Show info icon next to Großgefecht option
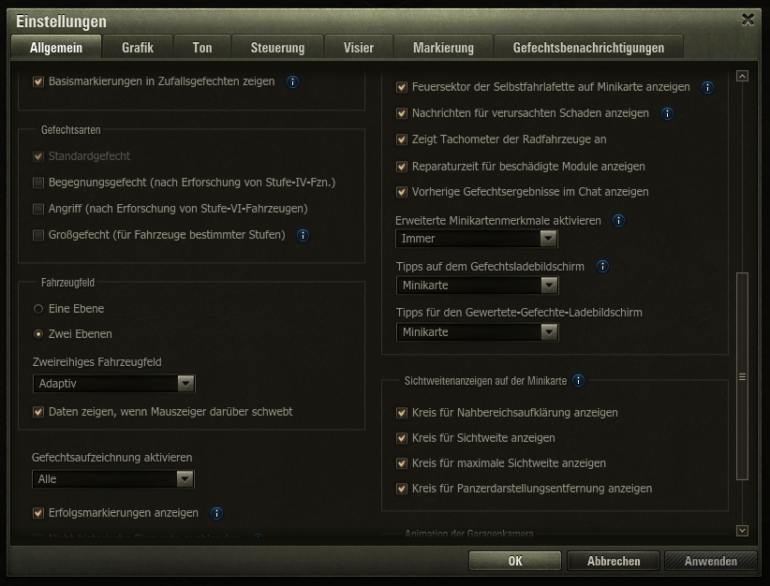Image resolution: width=770 pixels, height=586 pixels. 303,236
